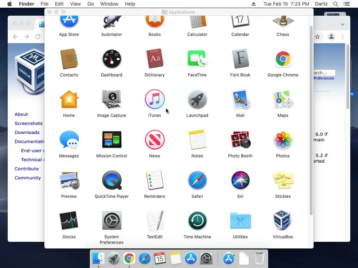Click Preferences link in browser page
The image size is (358, 268).
click(x=323, y=78)
